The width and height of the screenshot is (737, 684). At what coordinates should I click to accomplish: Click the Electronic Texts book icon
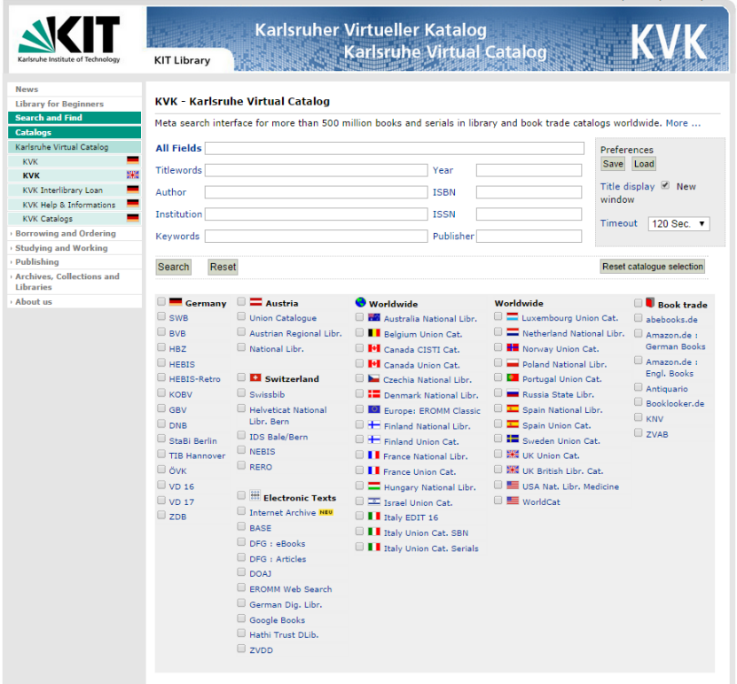tap(254, 497)
